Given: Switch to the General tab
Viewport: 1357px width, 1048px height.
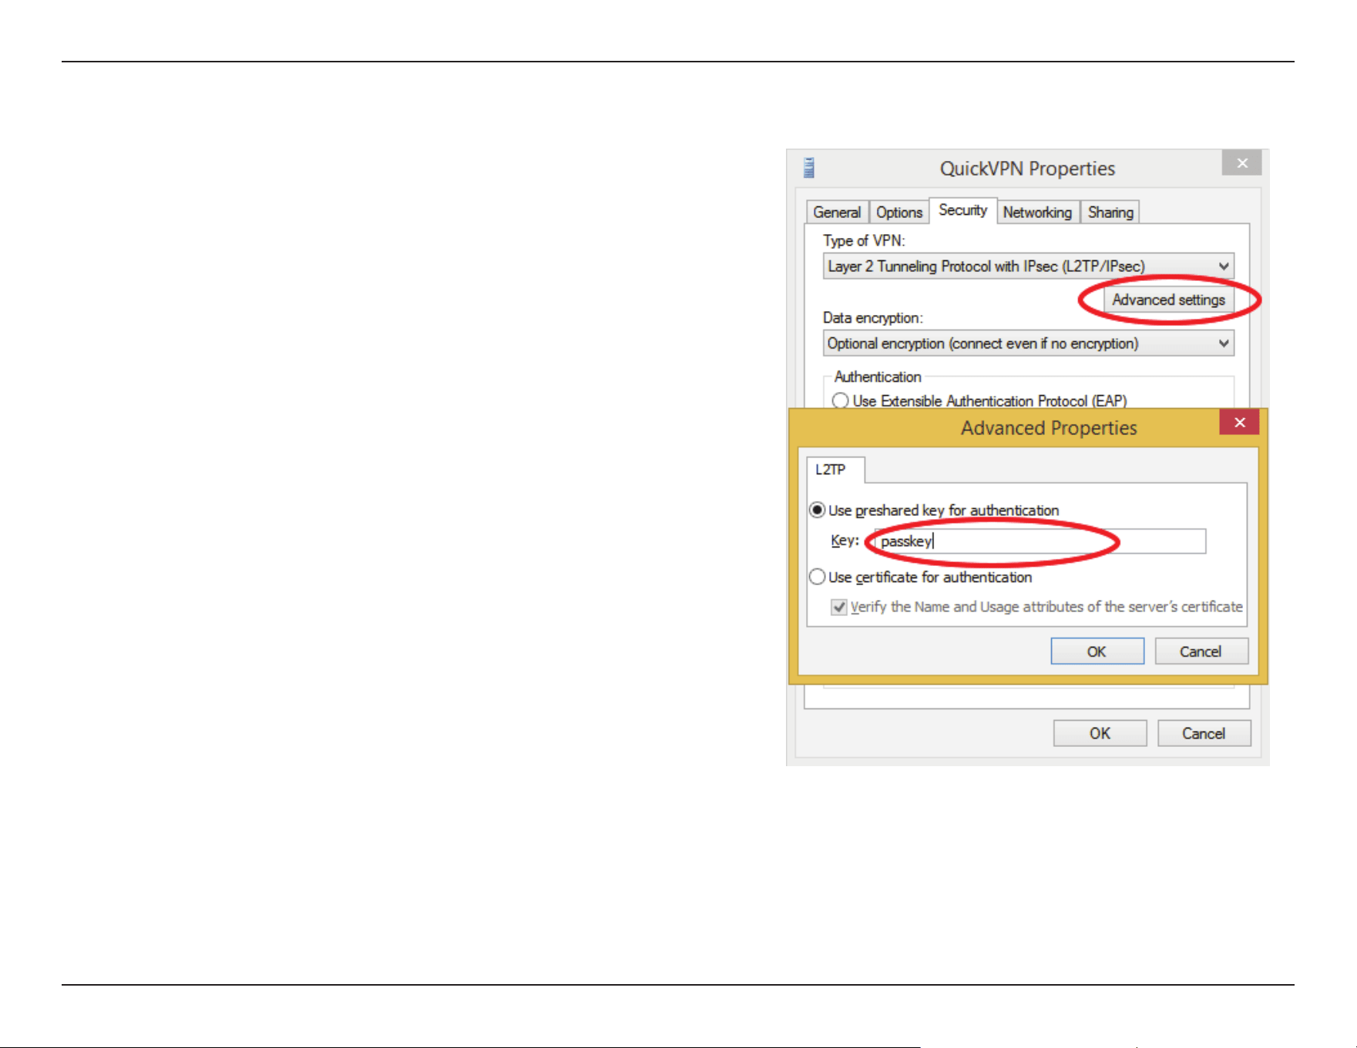Looking at the screenshot, I should point(837,212).
